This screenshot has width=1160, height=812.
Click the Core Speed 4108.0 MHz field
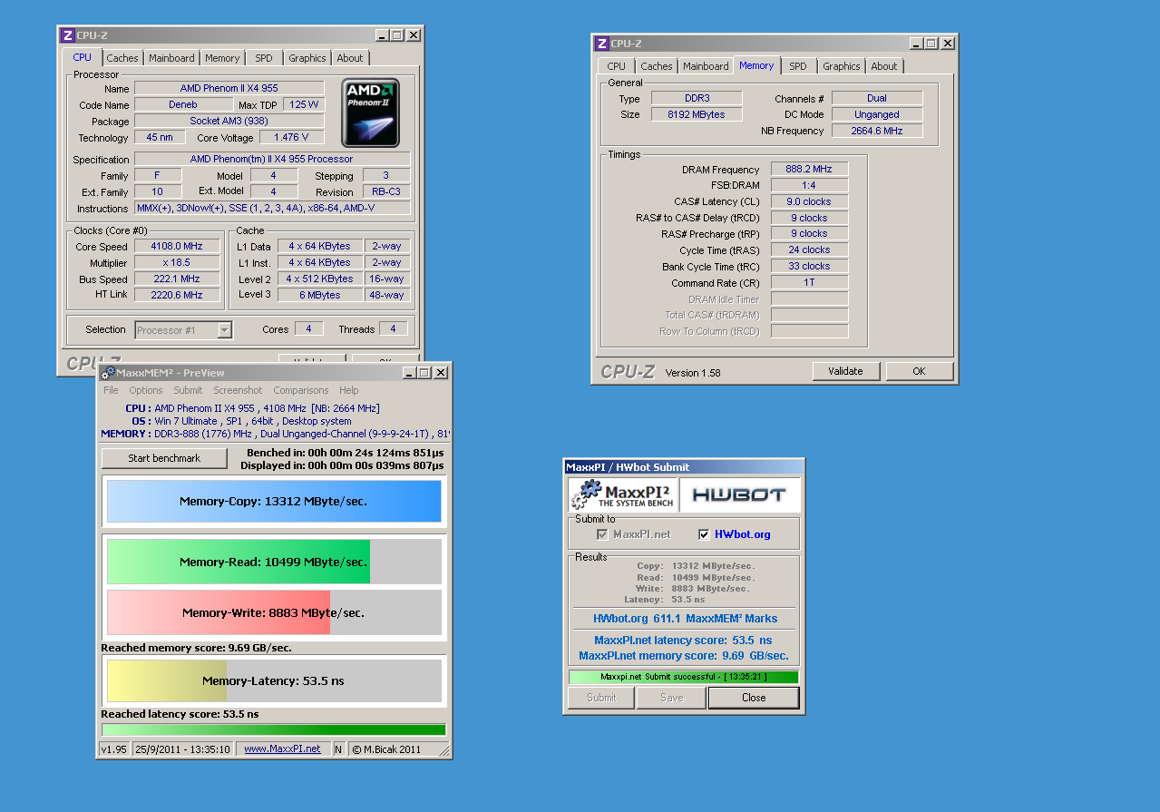click(x=177, y=246)
